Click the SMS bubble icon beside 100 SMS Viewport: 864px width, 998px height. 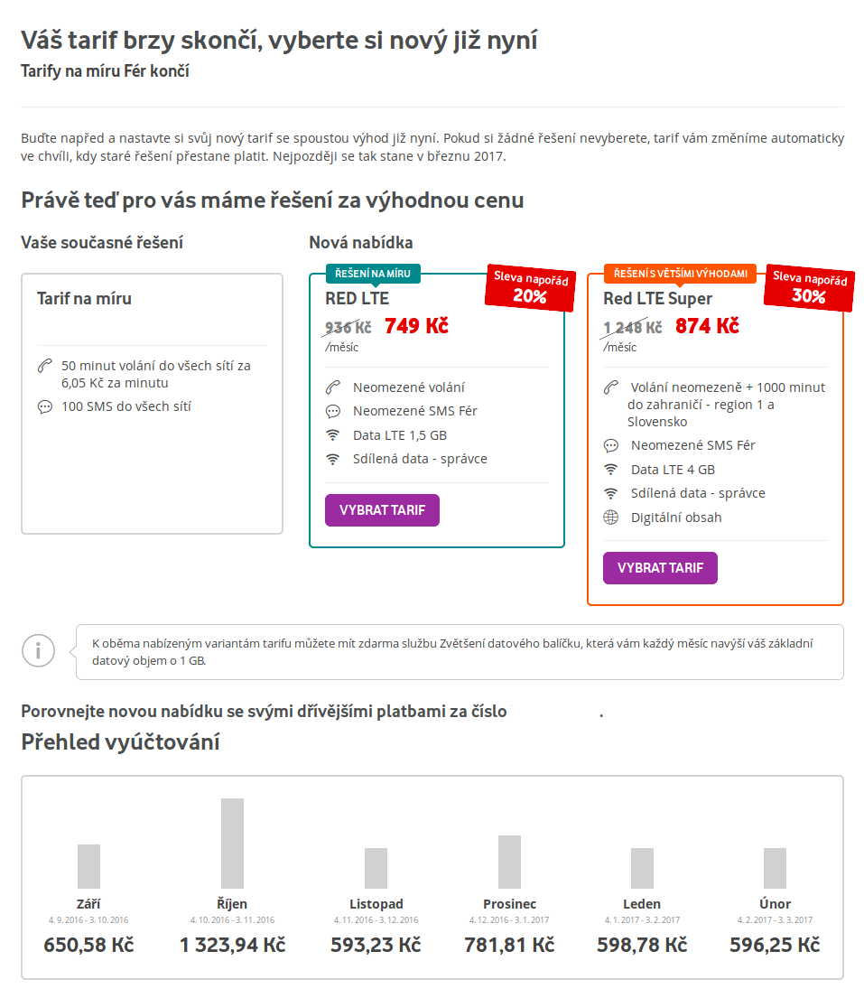(x=44, y=407)
